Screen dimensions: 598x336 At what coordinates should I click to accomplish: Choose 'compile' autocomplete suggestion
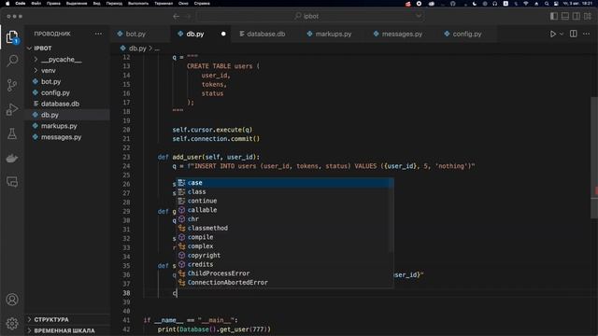pos(284,237)
